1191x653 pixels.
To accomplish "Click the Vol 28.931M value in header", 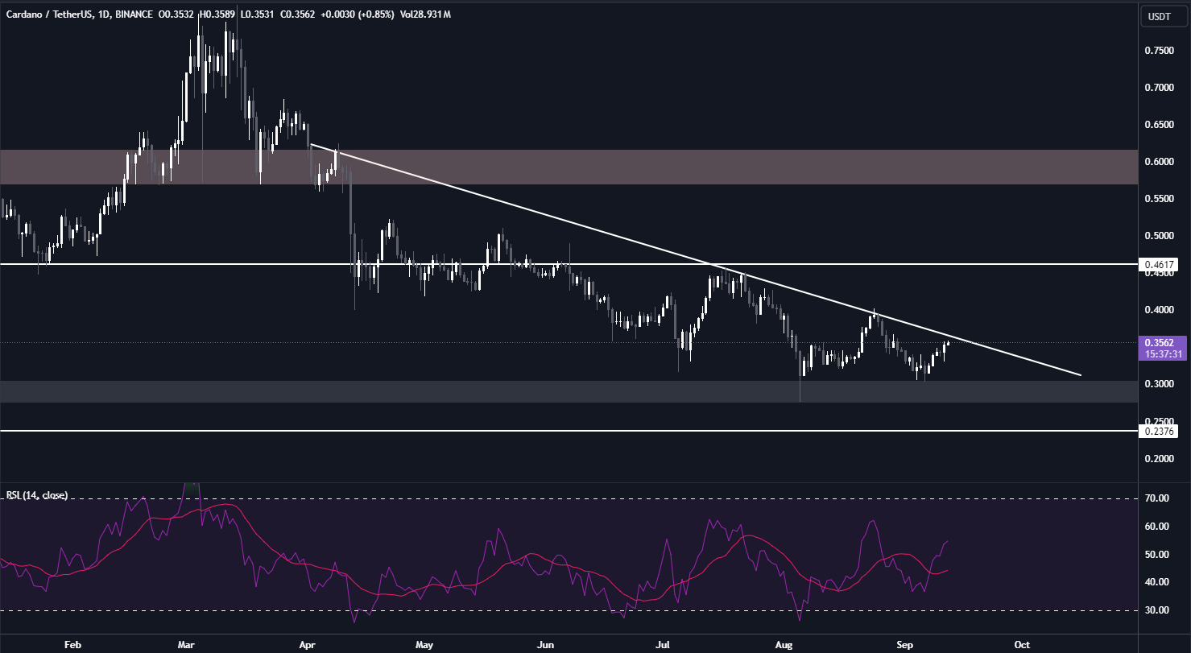I will point(425,14).
